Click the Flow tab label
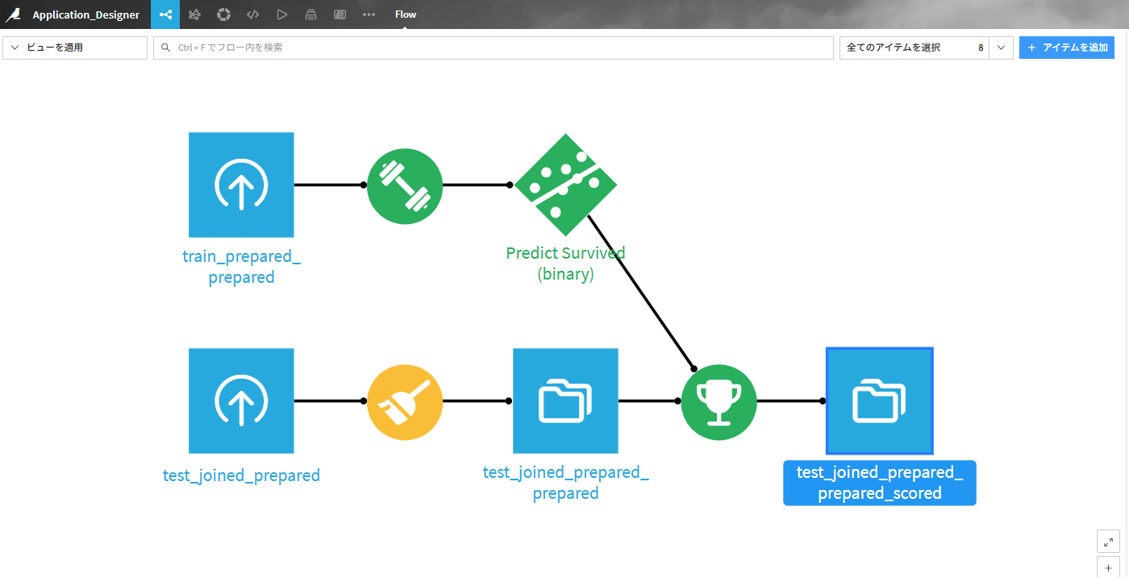Screen dimensions: 1129x577 click(406, 15)
